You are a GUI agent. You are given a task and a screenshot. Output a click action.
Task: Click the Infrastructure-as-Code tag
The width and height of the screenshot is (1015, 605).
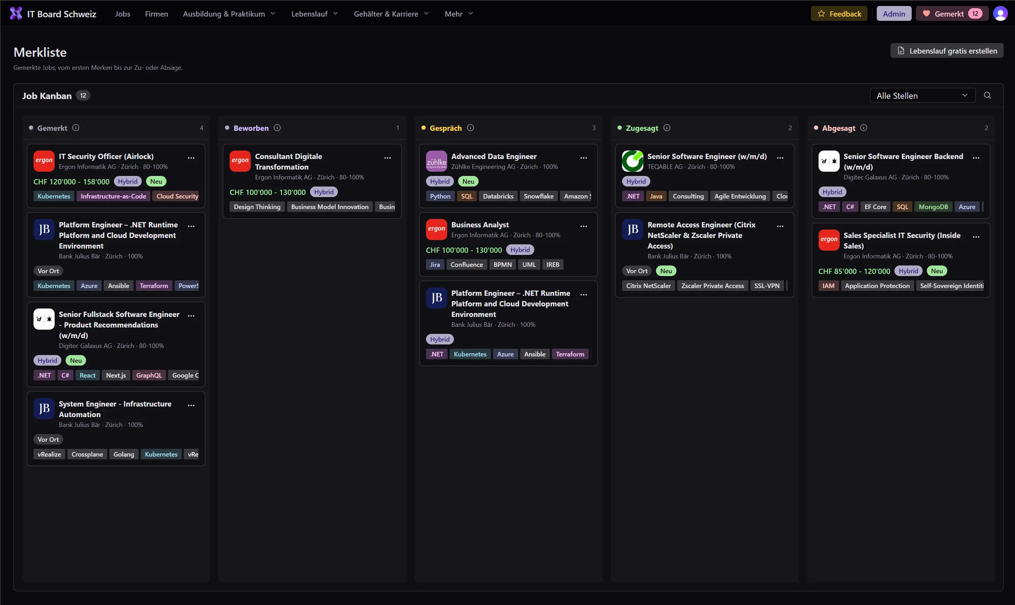pos(113,196)
